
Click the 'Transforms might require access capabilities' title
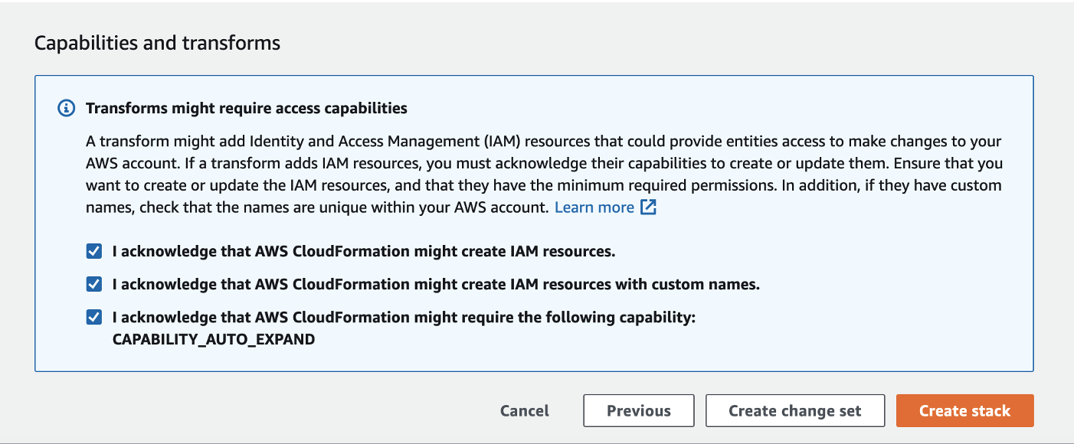[x=246, y=109]
